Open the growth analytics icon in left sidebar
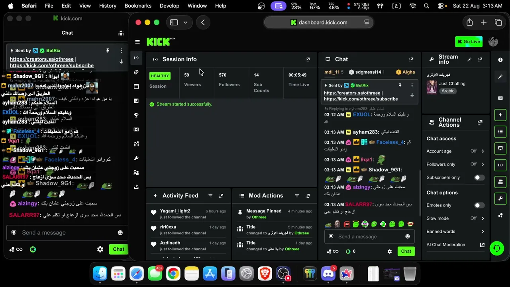The width and height of the screenshot is (510, 287). coord(136,144)
